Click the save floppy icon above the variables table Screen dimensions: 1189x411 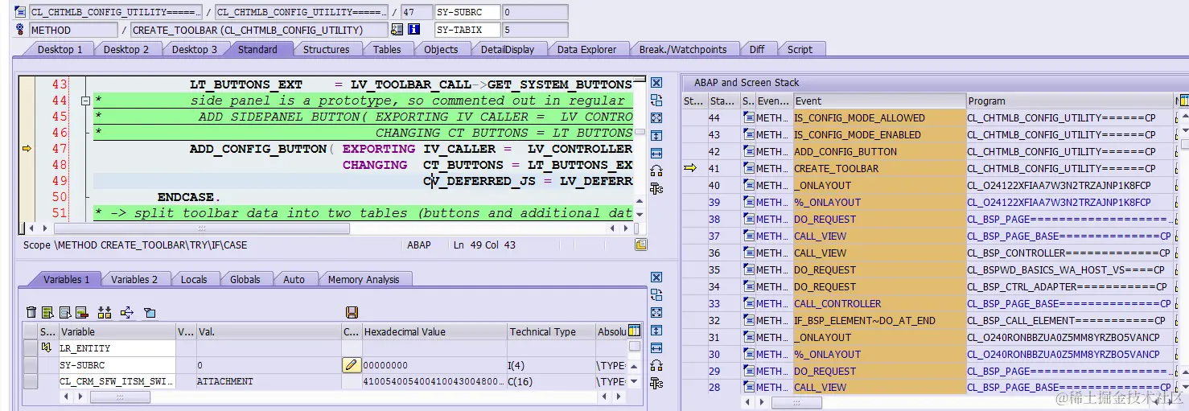tap(352, 312)
